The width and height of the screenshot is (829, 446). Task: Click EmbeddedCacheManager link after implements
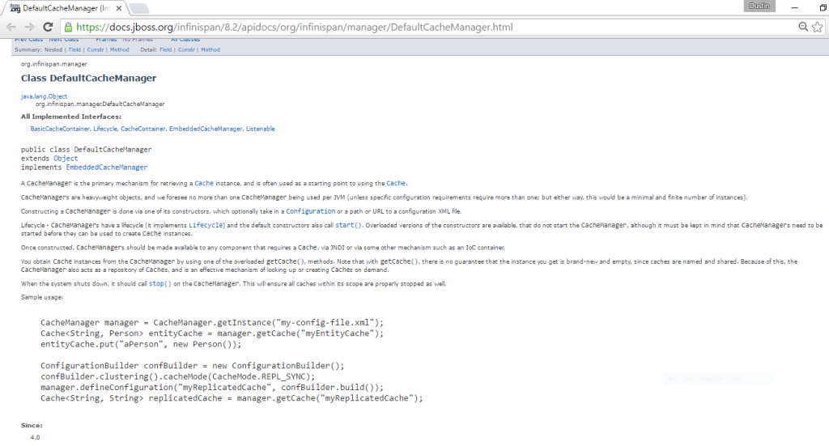coord(107,168)
